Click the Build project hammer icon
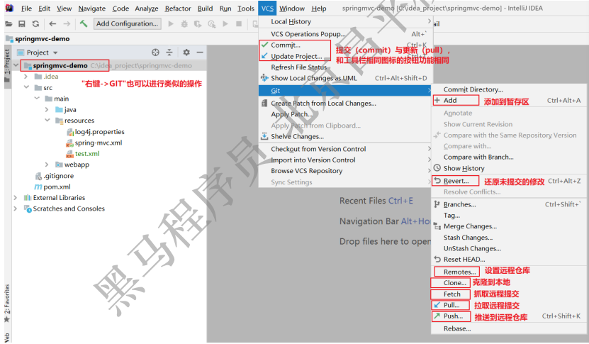This screenshot has width=589, height=344. pyautogui.click(x=84, y=23)
